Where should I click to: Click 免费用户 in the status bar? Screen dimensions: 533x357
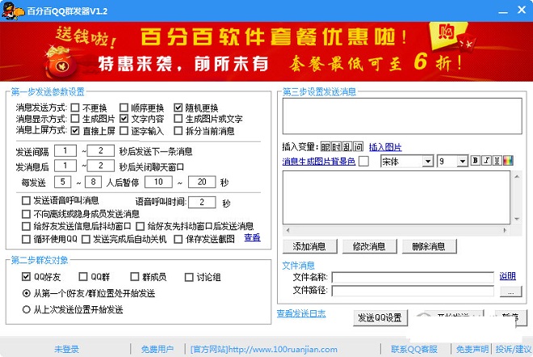pos(157,349)
